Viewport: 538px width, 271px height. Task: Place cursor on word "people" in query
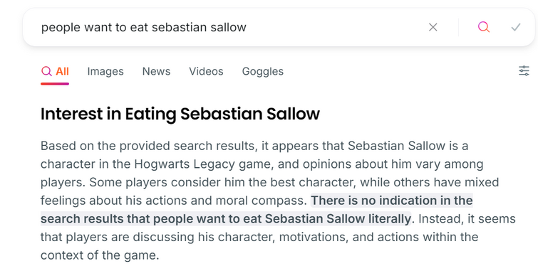pyautogui.click(x=61, y=28)
